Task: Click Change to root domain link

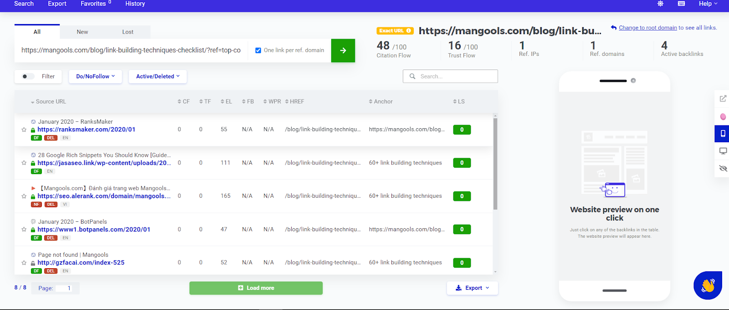Action: coord(648,28)
